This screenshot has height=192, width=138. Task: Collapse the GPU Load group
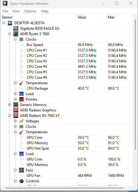[15, 154]
